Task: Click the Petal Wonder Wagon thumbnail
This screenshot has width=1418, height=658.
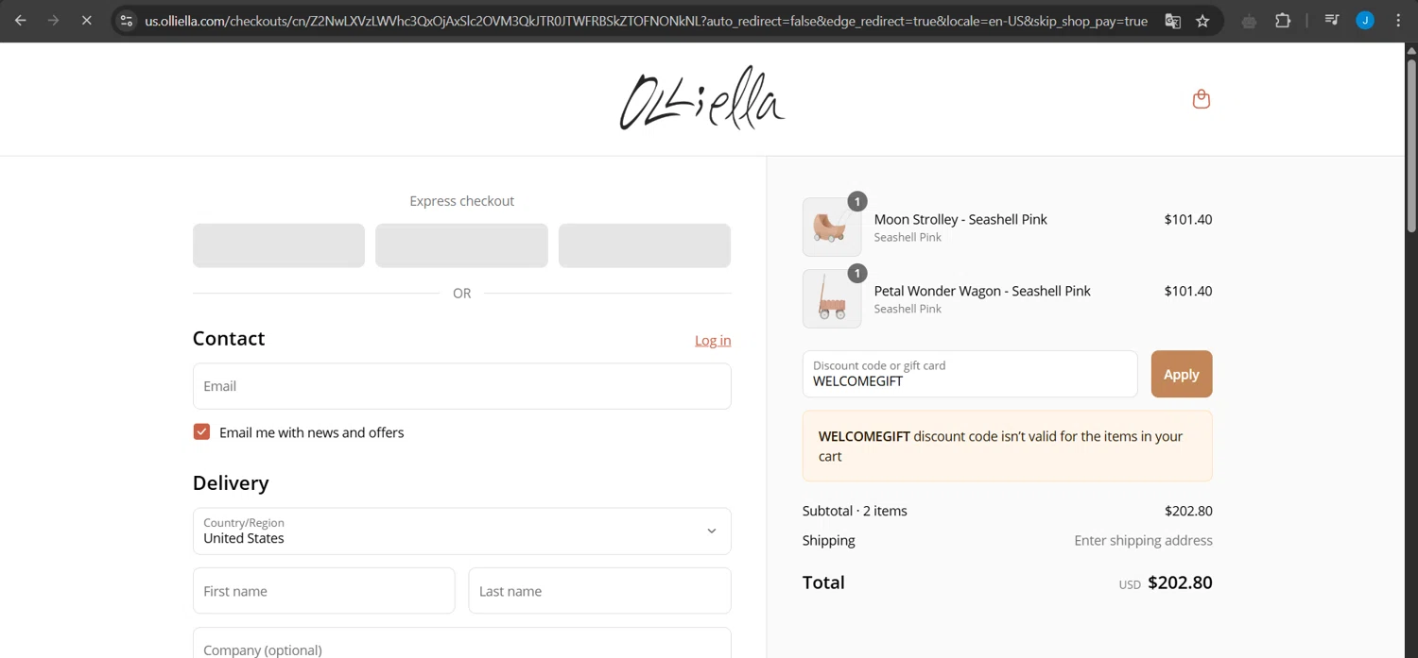Action: 832,299
